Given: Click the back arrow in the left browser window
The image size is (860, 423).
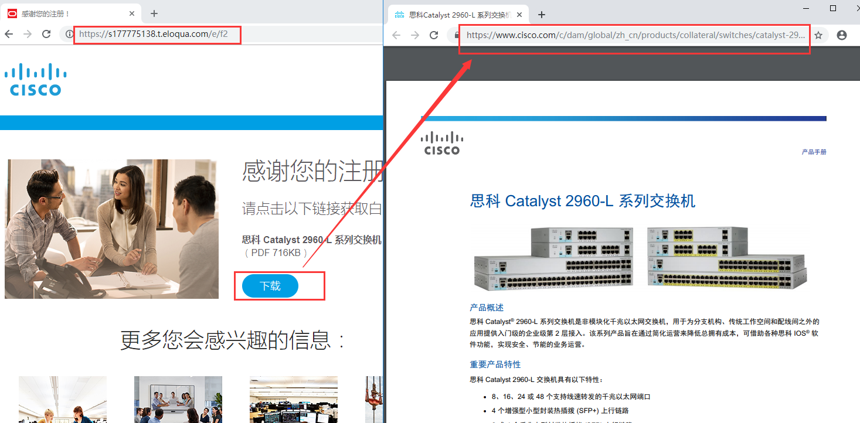Looking at the screenshot, I should point(8,34).
